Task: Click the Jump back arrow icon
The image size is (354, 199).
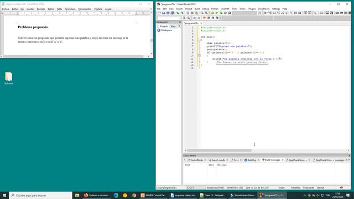Action: click(194, 18)
